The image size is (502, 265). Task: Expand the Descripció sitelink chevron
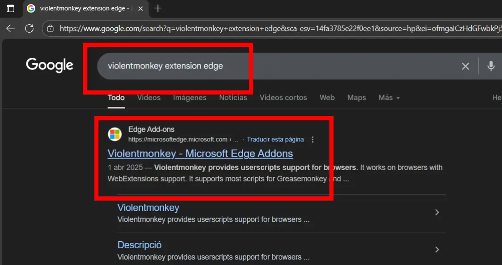pos(437,250)
